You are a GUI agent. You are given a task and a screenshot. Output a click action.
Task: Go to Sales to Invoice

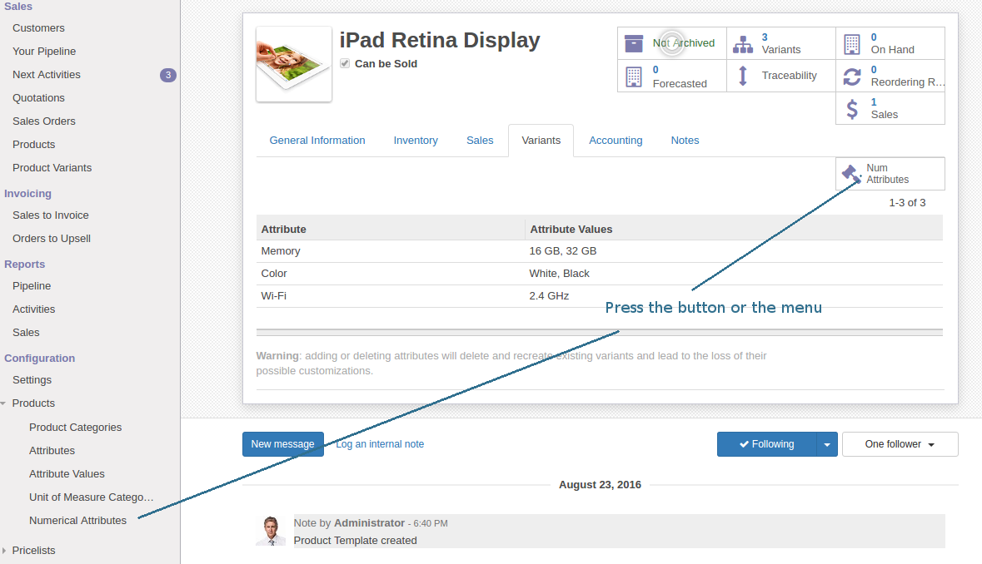point(51,215)
